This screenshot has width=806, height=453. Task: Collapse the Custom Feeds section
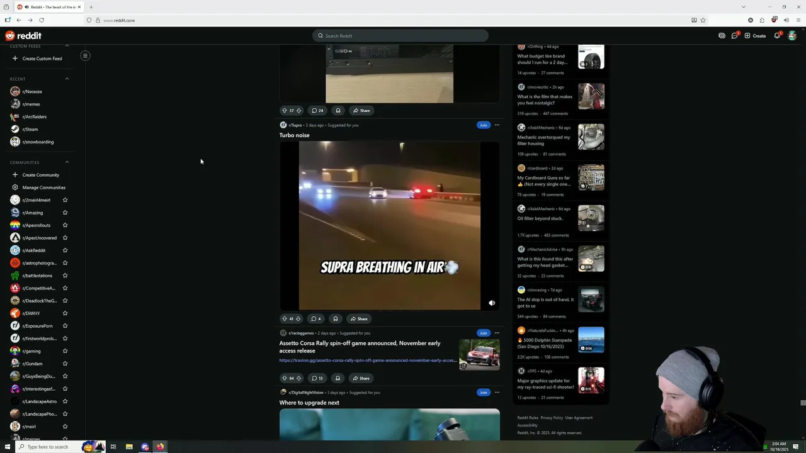tap(67, 46)
